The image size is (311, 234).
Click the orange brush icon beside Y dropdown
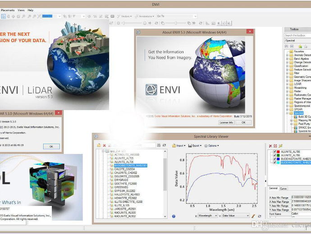(x=253, y=216)
